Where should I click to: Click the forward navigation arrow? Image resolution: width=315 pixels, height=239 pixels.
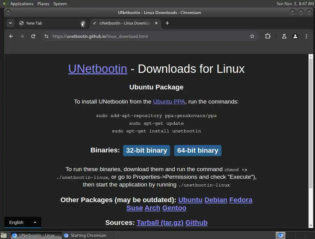(x=22, y=36)
